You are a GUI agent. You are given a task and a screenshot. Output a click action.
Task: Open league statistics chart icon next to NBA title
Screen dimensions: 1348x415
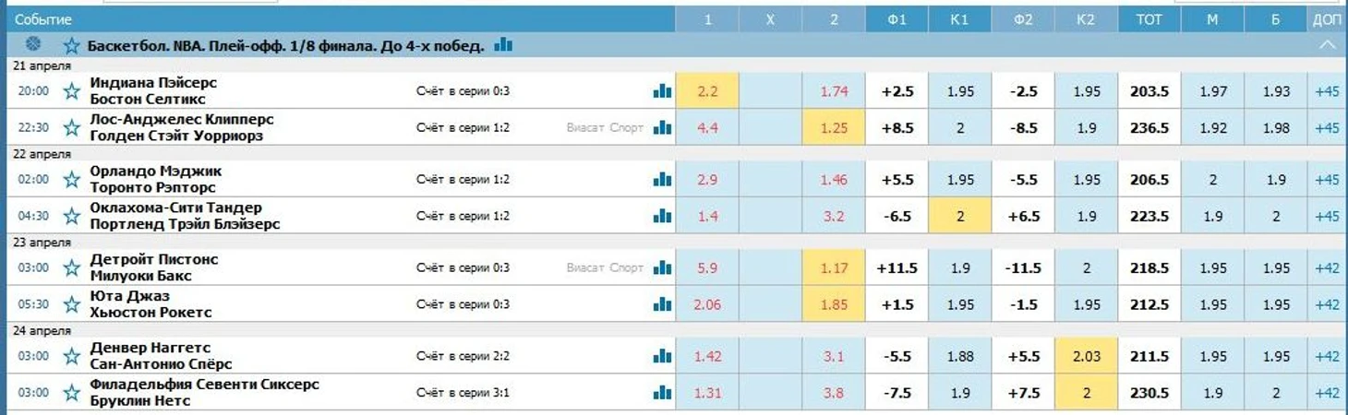click(503, 44)
